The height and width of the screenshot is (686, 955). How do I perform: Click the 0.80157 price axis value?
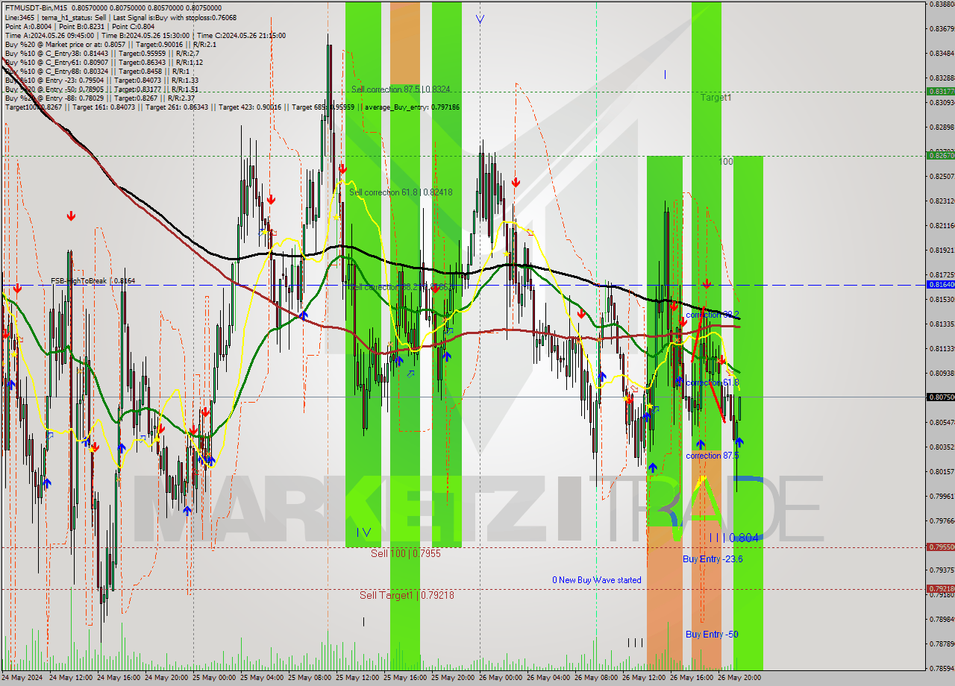942,471
